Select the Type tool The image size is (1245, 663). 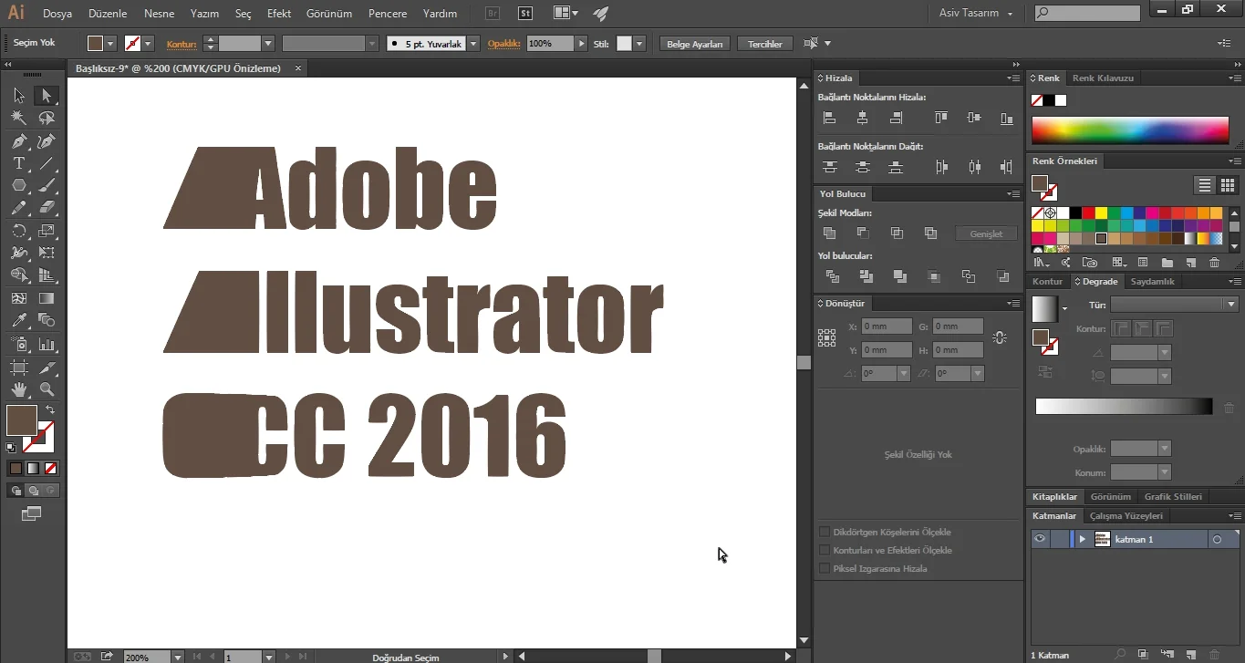(18, 163)
